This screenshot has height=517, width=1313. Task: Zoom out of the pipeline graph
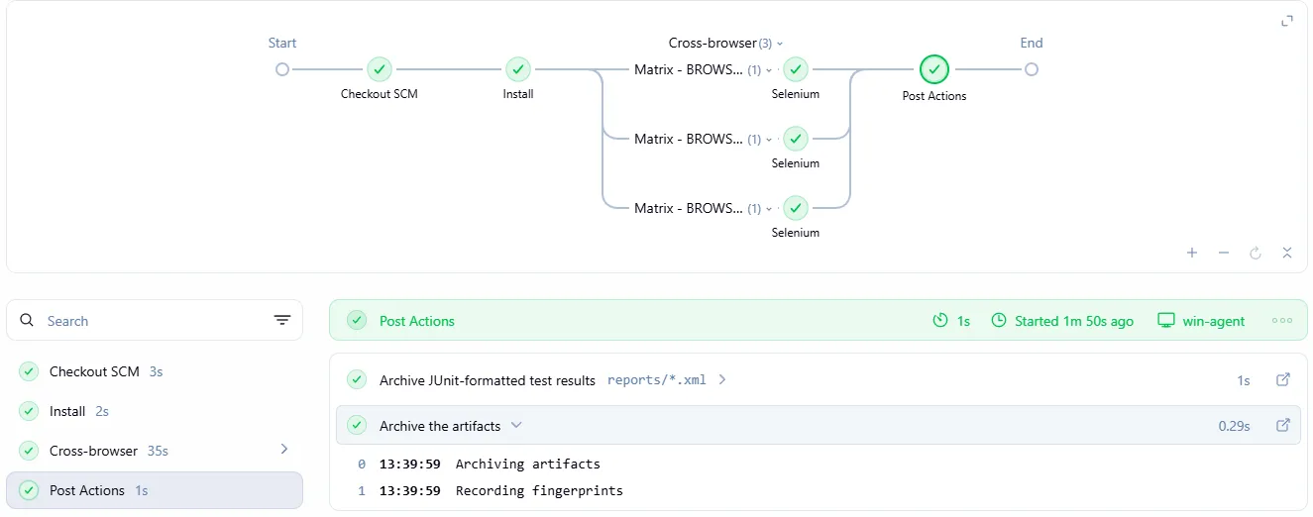pyautogui.click(x=1224, y=253)
